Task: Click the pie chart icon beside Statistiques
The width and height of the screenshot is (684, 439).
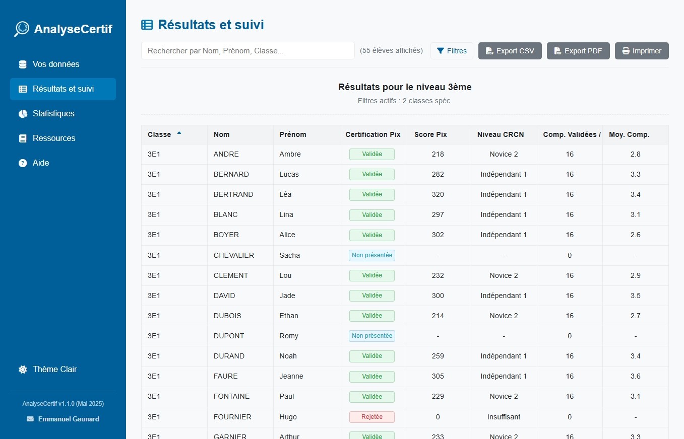Action: (x=23, y=114)
